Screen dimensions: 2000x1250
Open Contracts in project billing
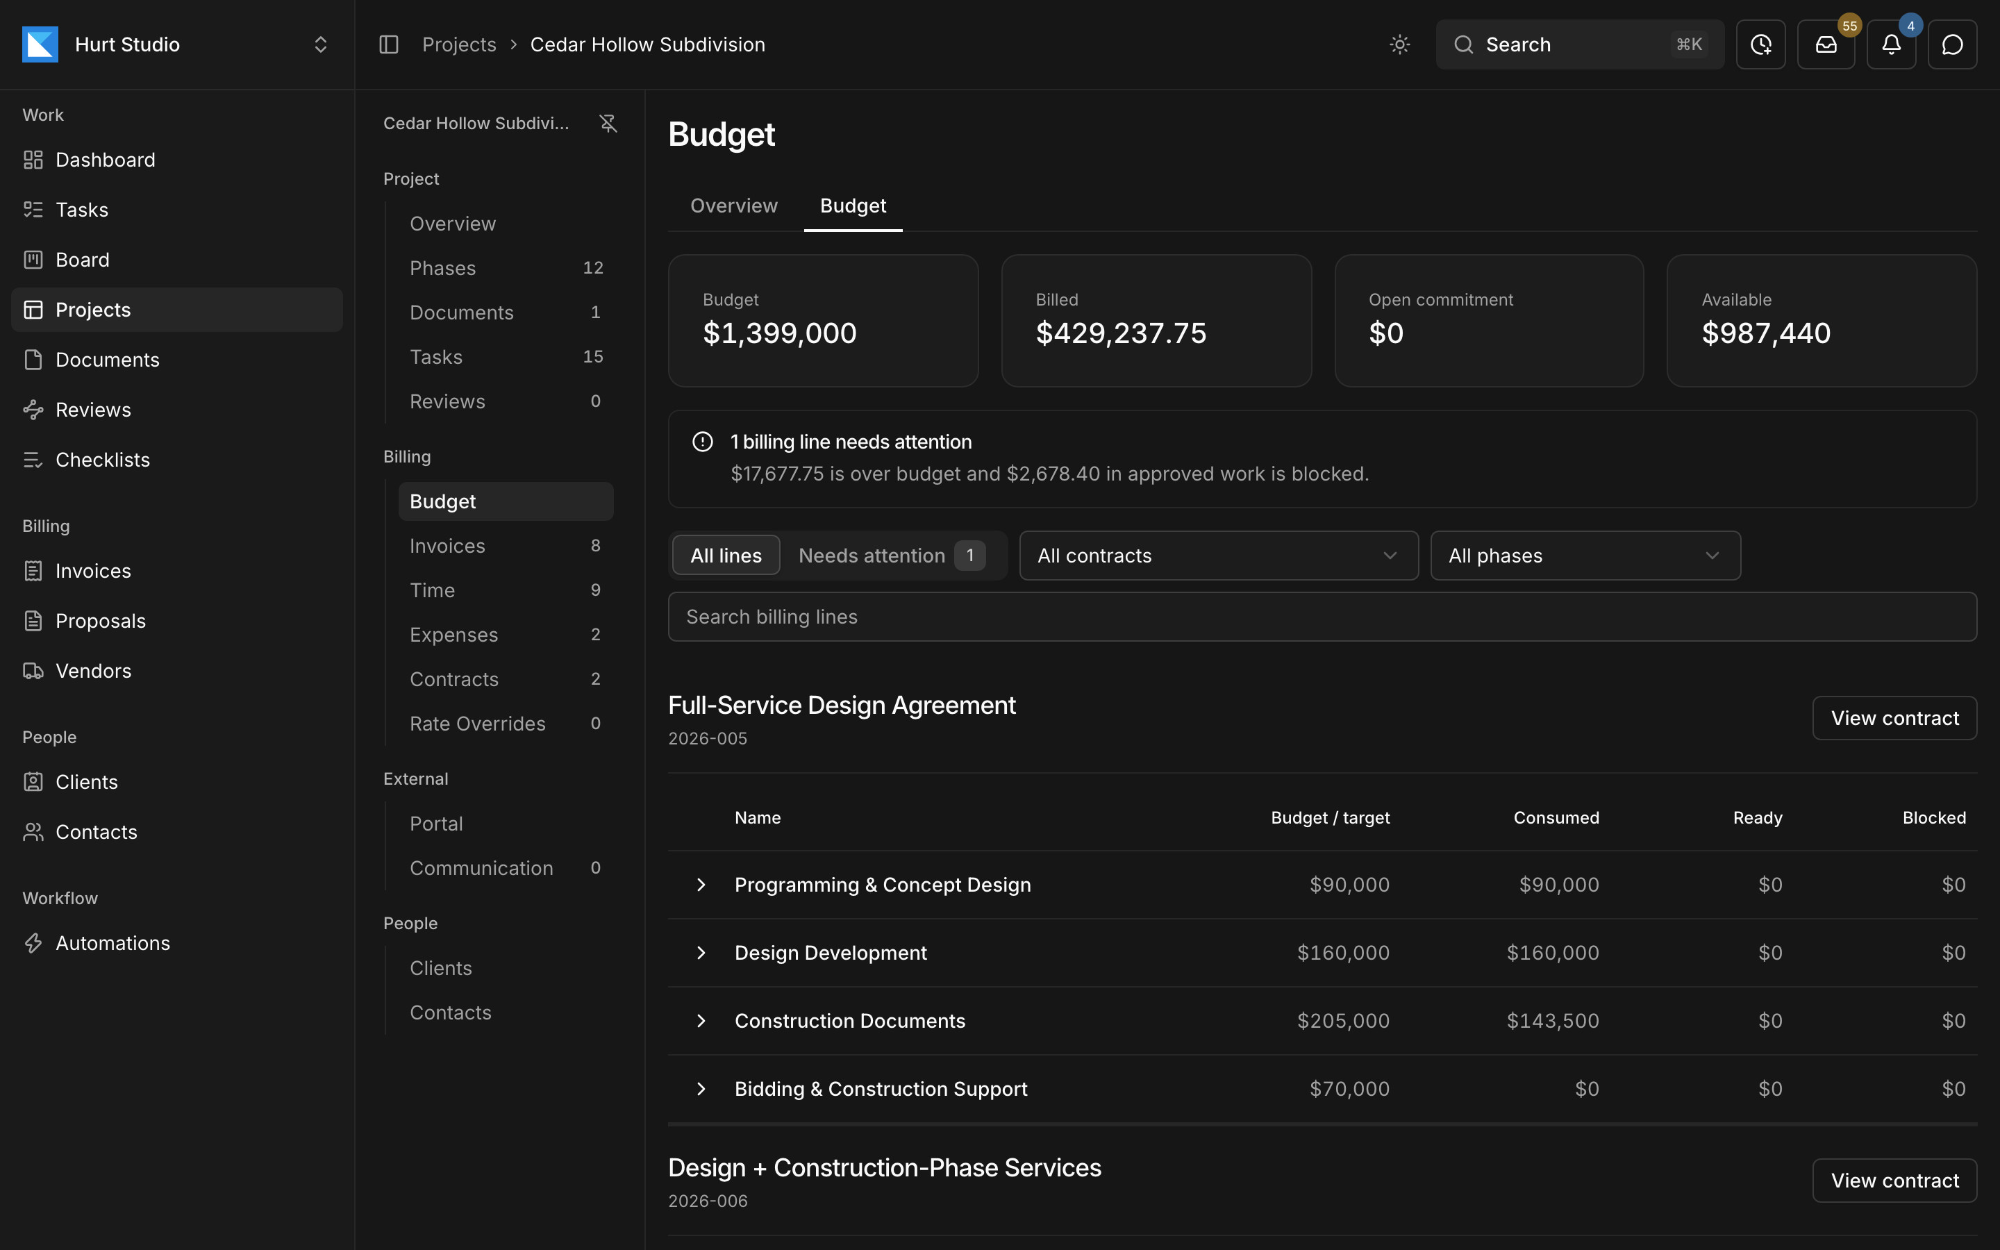click(506, 680)
